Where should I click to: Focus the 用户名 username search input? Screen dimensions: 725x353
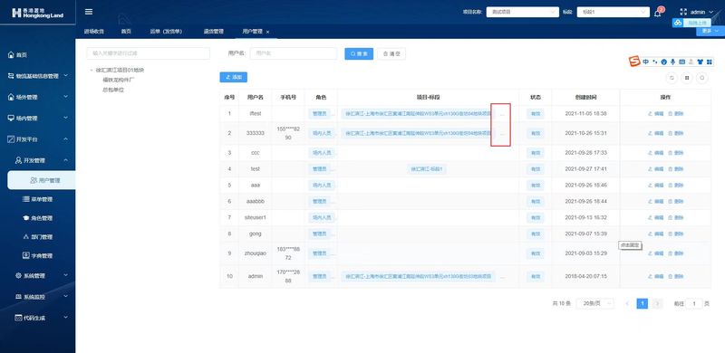click(x=293, y=53)
